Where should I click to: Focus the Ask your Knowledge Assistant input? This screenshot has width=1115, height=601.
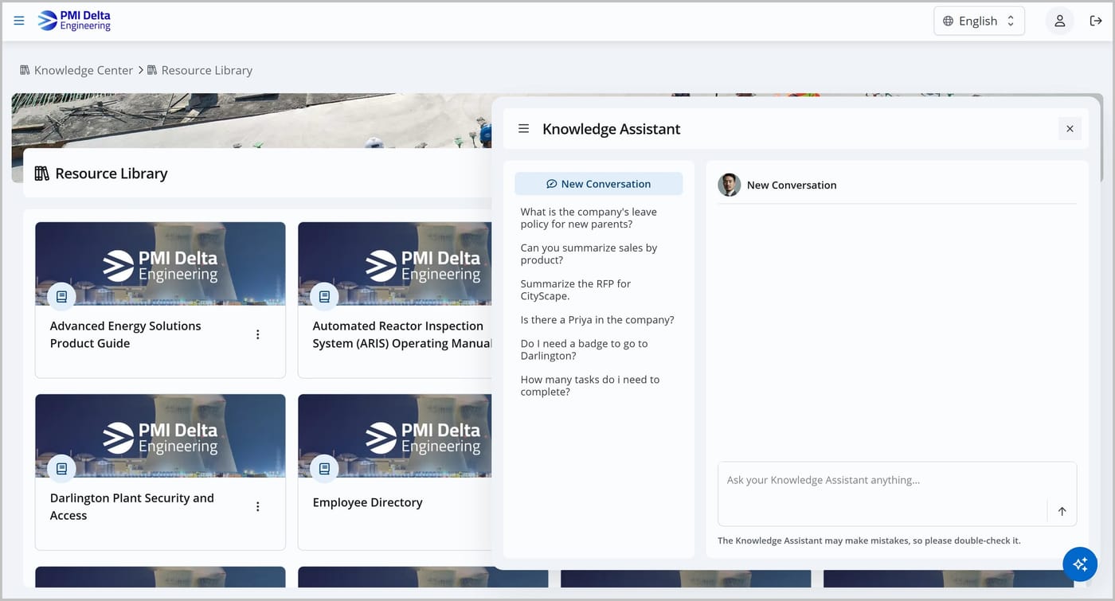pyautogui.click(x=882, y=494)
